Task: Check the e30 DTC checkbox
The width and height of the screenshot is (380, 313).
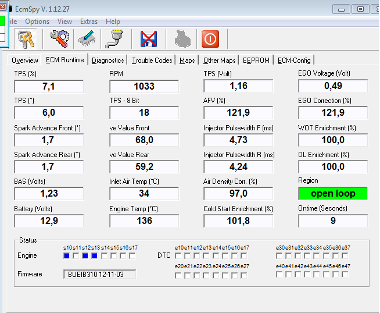Action: (x=279, y=256)
